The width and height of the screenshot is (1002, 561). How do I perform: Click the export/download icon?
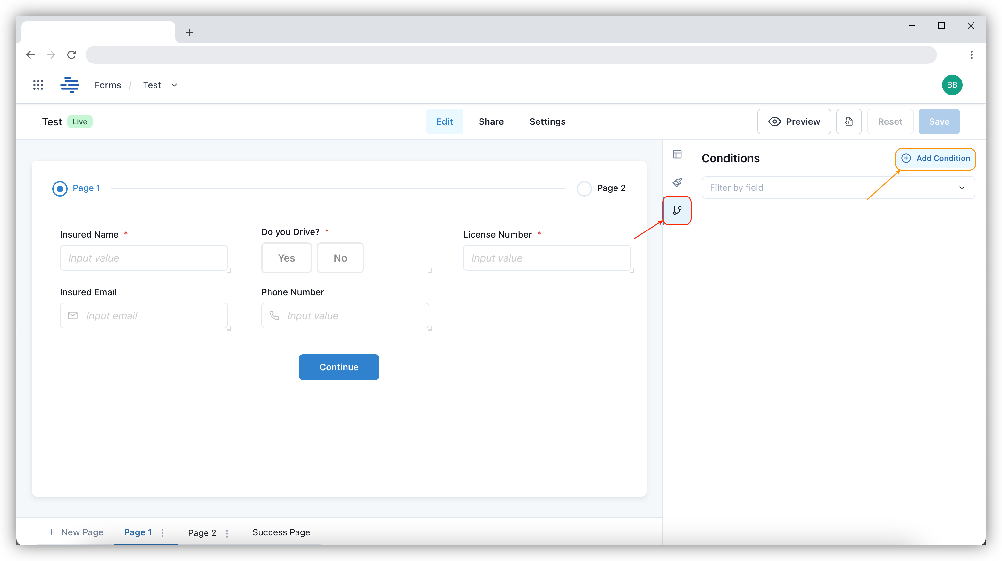pyautogui.click(x=848, y=121)
